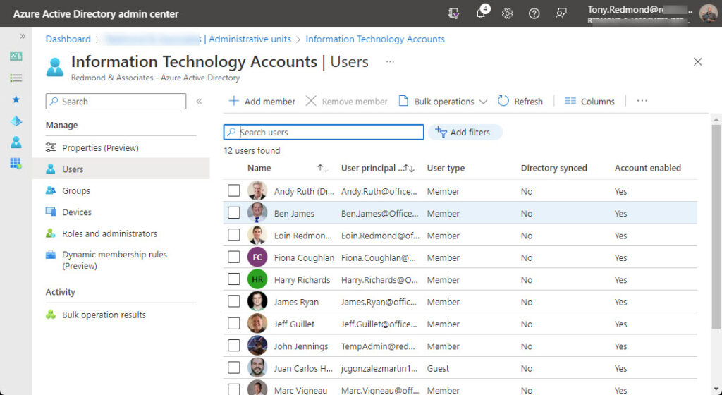Open portal settings gear
This screenshot has height=395, width=722.
[x=508, y=13]
